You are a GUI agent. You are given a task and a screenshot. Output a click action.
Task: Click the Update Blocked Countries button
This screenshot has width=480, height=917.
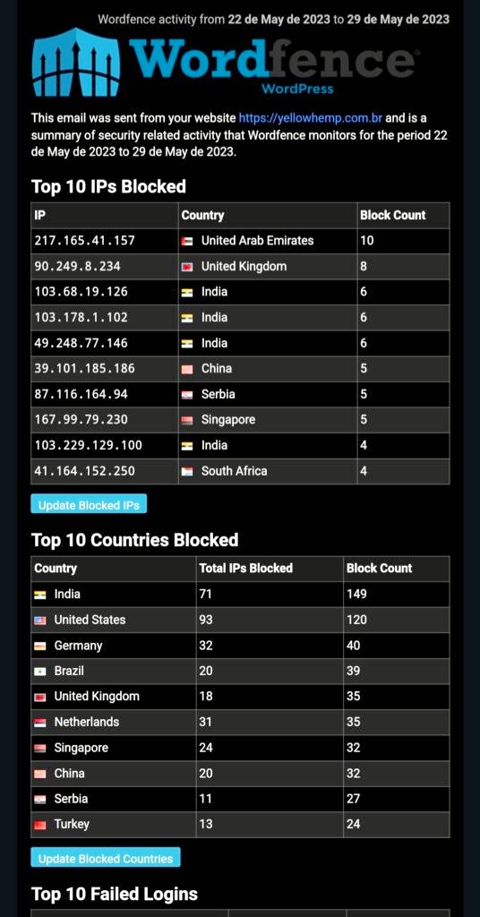pos(106,857)
